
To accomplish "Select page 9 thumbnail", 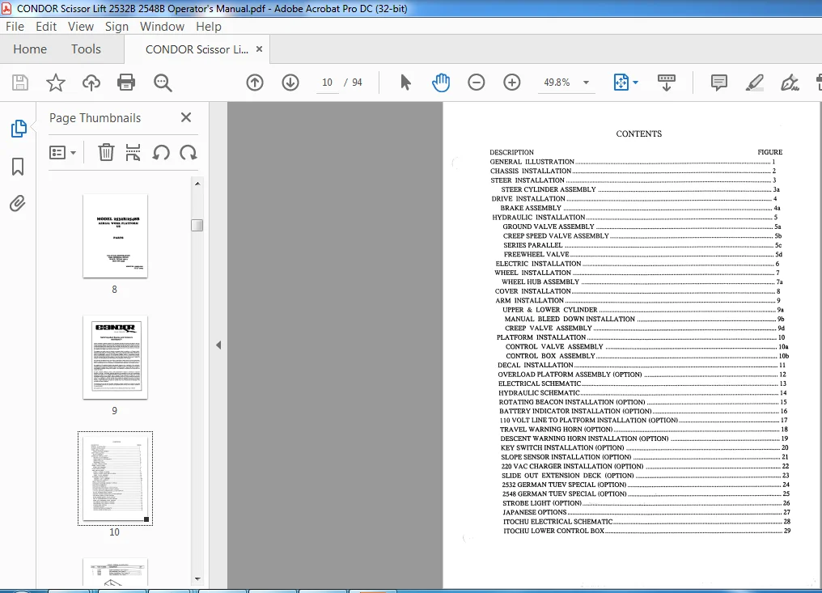I will click(116, 358).
